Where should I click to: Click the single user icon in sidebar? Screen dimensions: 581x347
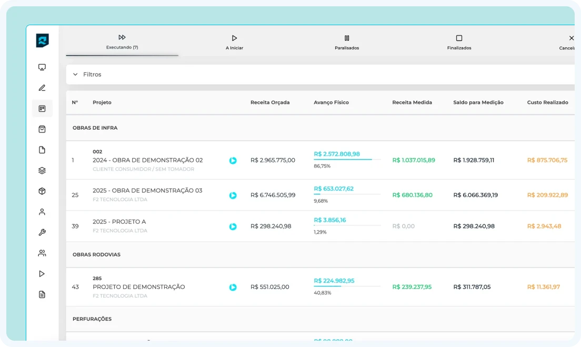42,212
